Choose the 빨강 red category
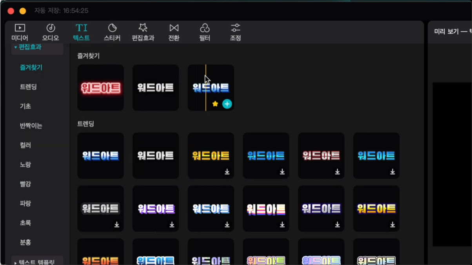The width and height of the screenshot is (472, 265). coord(25,184)
